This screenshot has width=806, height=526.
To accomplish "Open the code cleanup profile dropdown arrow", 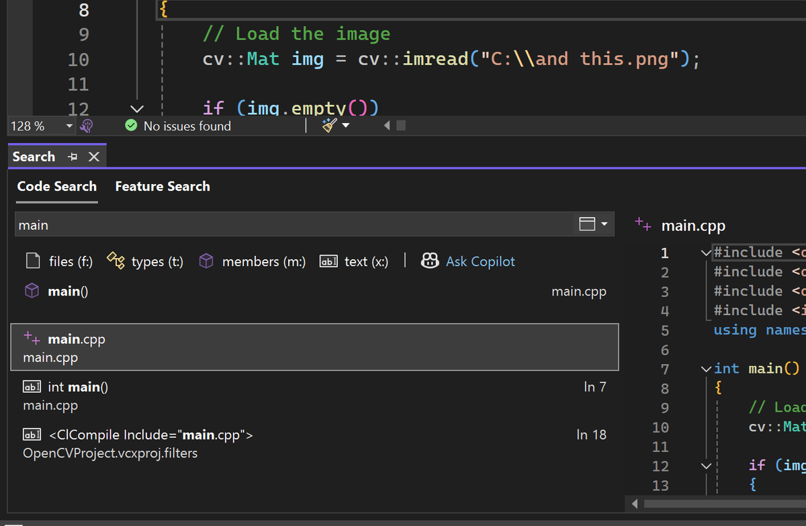I will pos(347,126).
